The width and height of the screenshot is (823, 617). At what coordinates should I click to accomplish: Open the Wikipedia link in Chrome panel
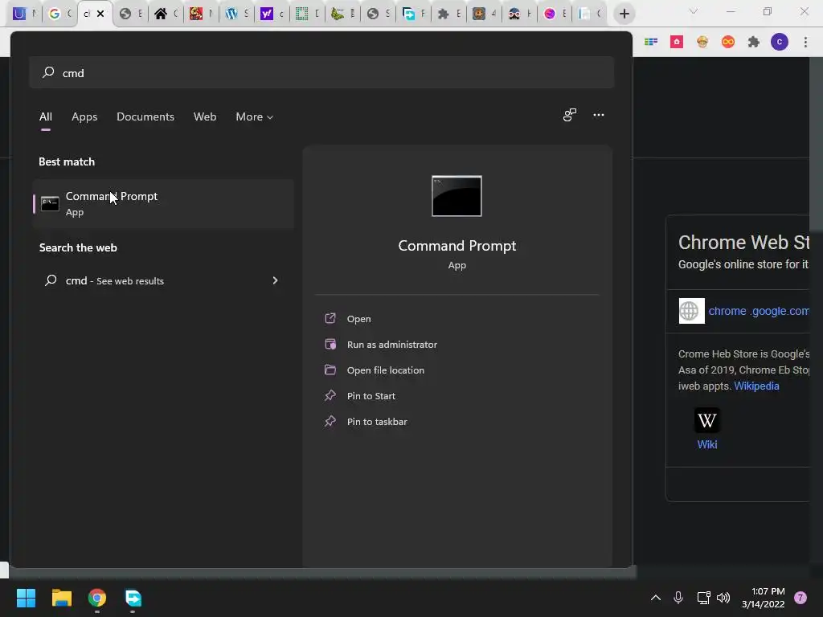pos(756,386)
